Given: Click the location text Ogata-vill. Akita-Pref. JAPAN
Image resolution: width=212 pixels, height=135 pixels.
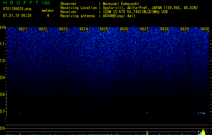Looking at the screenshot, I should tap(132, 8).
